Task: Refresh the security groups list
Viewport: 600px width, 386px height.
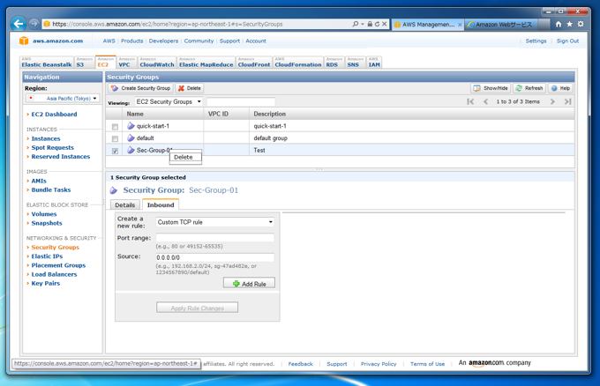Action: pos(529,88)
